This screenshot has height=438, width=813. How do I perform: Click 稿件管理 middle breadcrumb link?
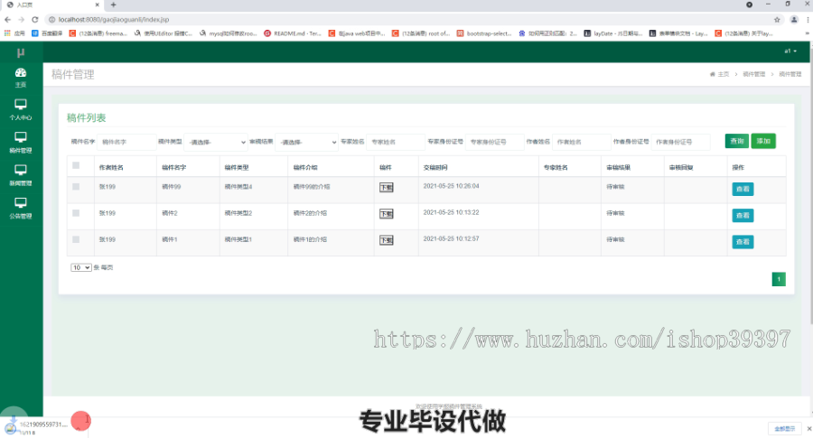[754, 74]
